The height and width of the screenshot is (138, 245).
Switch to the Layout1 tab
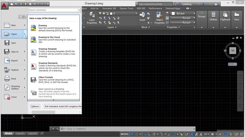tap(20, 133)
